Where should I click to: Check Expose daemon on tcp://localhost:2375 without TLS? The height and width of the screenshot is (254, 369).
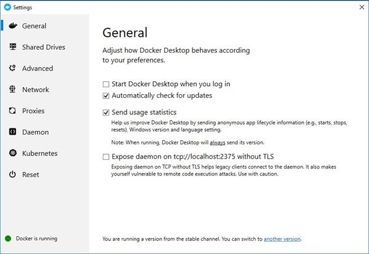pos(106,157)
